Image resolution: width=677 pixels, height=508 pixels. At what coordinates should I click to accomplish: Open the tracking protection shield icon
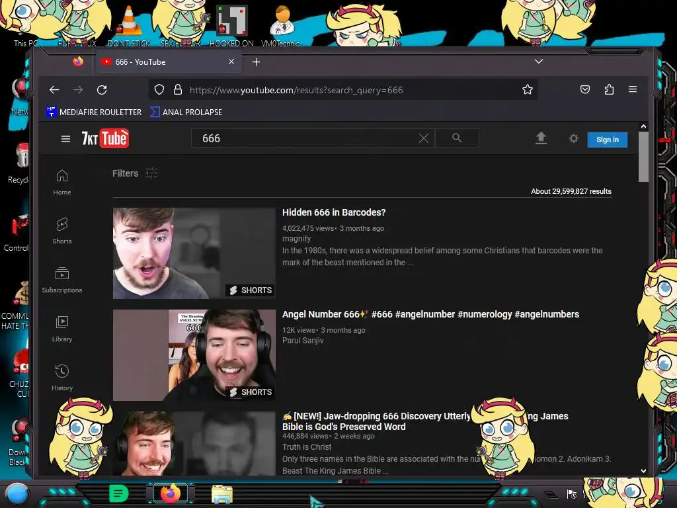tap(159, 90)
